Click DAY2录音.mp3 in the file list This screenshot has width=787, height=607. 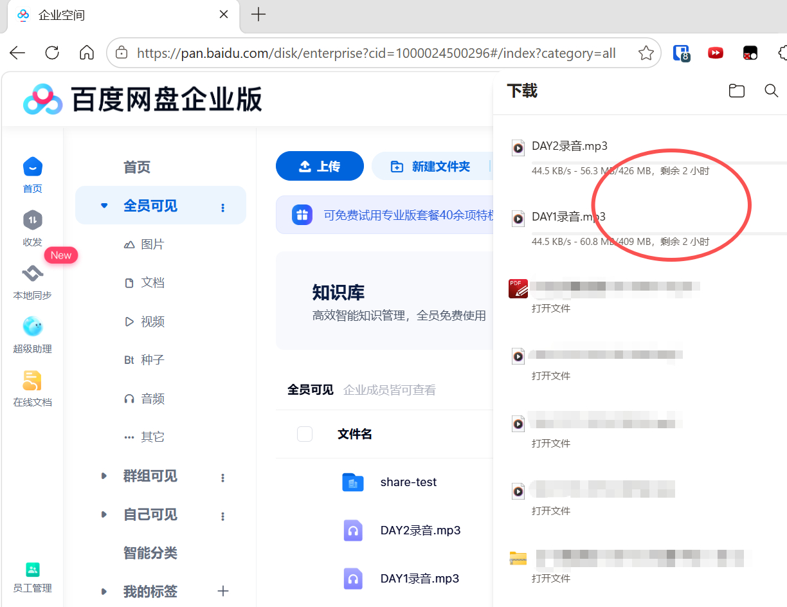[421, 530]
